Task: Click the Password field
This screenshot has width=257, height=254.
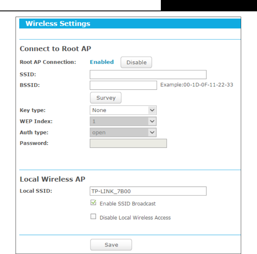Action: click(128, 143)
